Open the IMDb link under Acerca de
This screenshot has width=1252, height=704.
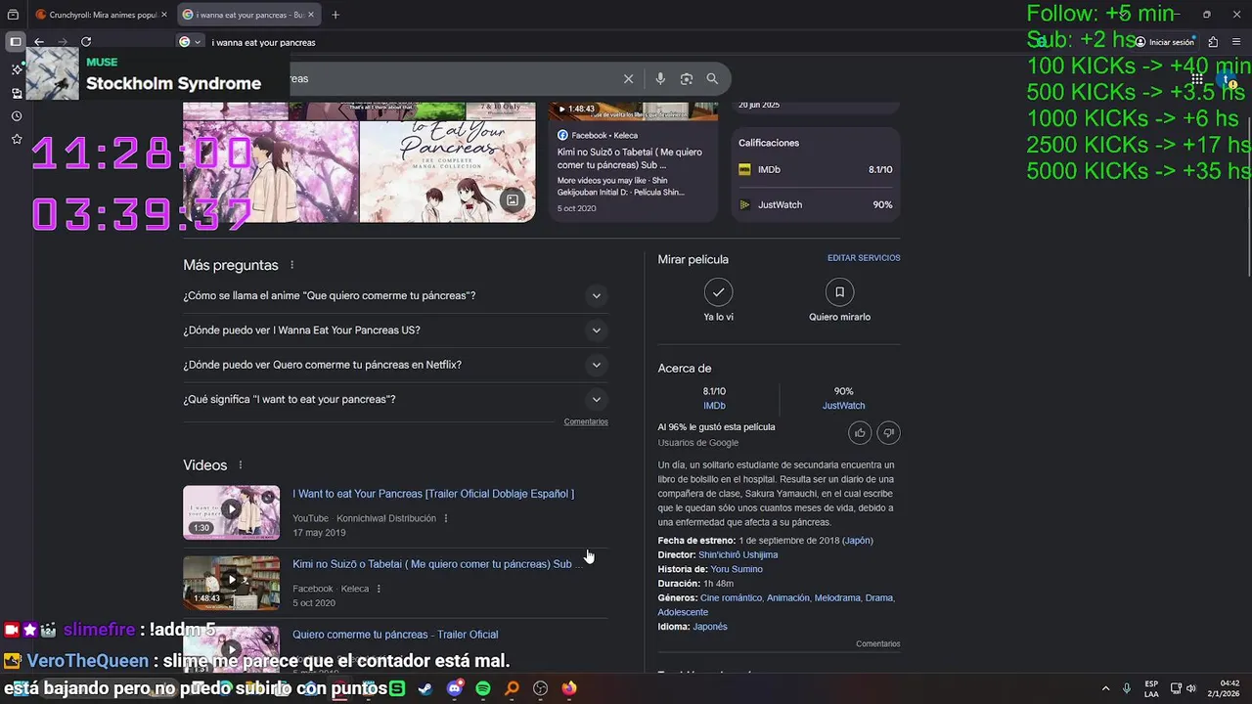714,406
